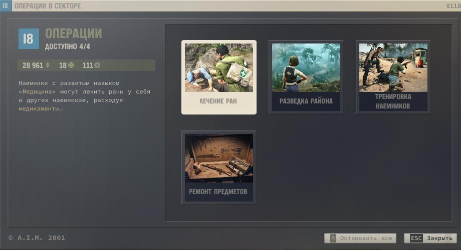Viewport: 461px width, 250px height.
Task: Click the 28 961 money amount
Action: click(33, 65)
